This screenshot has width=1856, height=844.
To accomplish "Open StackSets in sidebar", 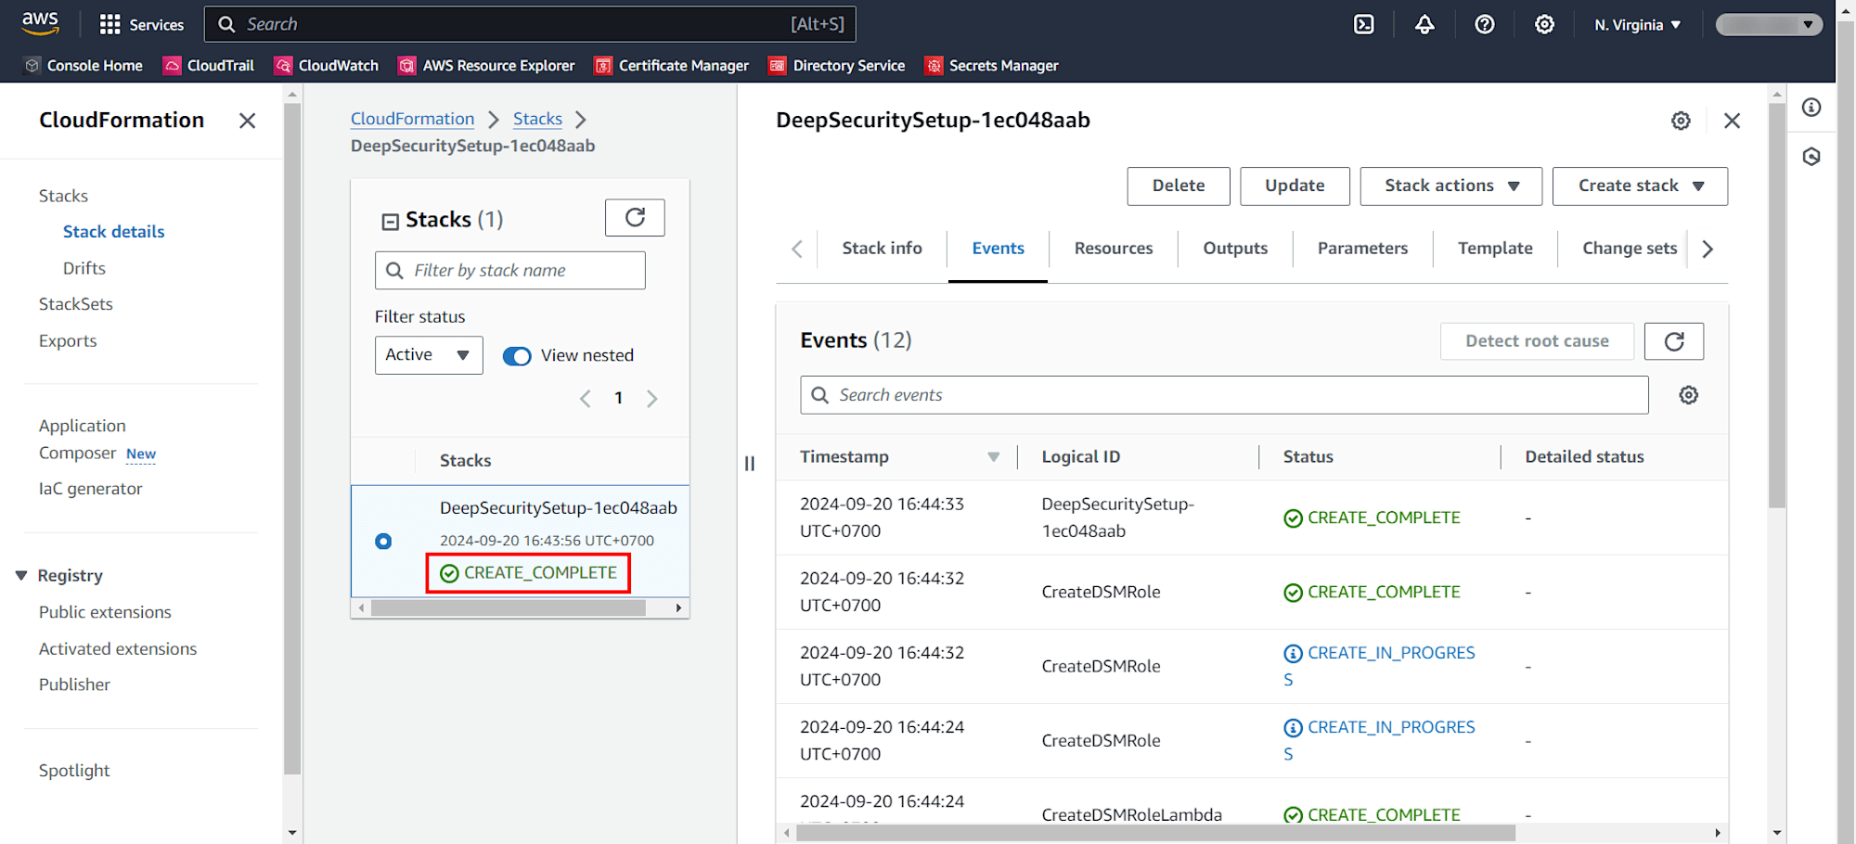I will pos(76,304).
